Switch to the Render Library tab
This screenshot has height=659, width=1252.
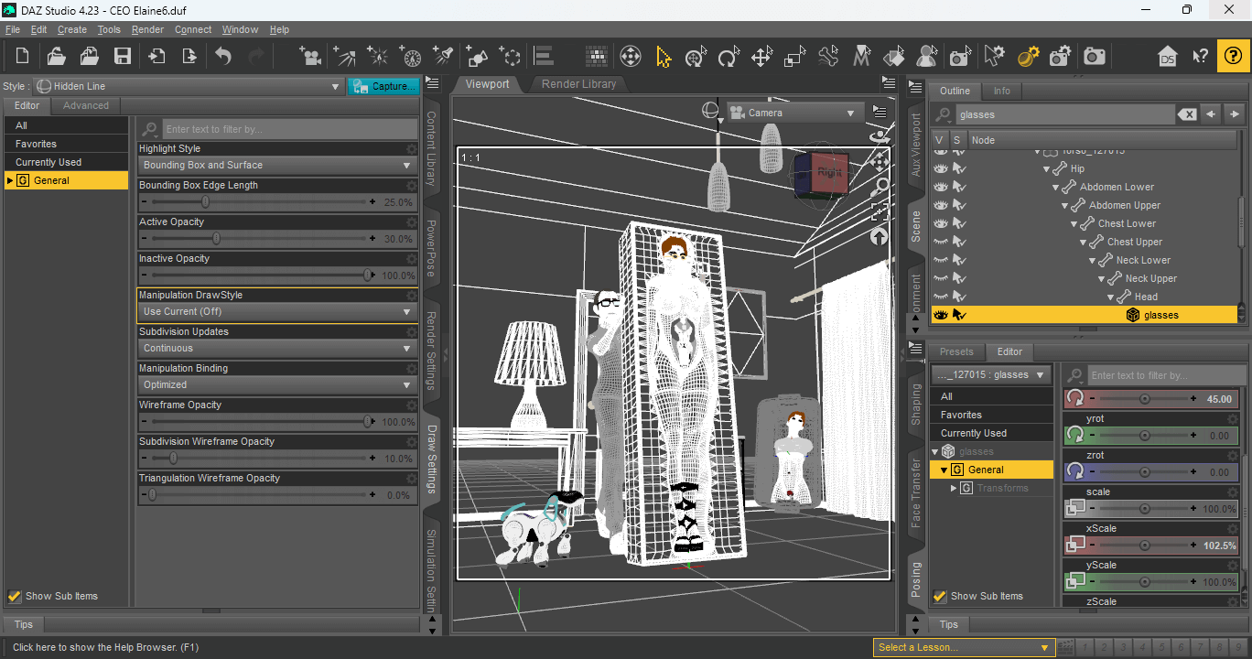tap(579, 84)
